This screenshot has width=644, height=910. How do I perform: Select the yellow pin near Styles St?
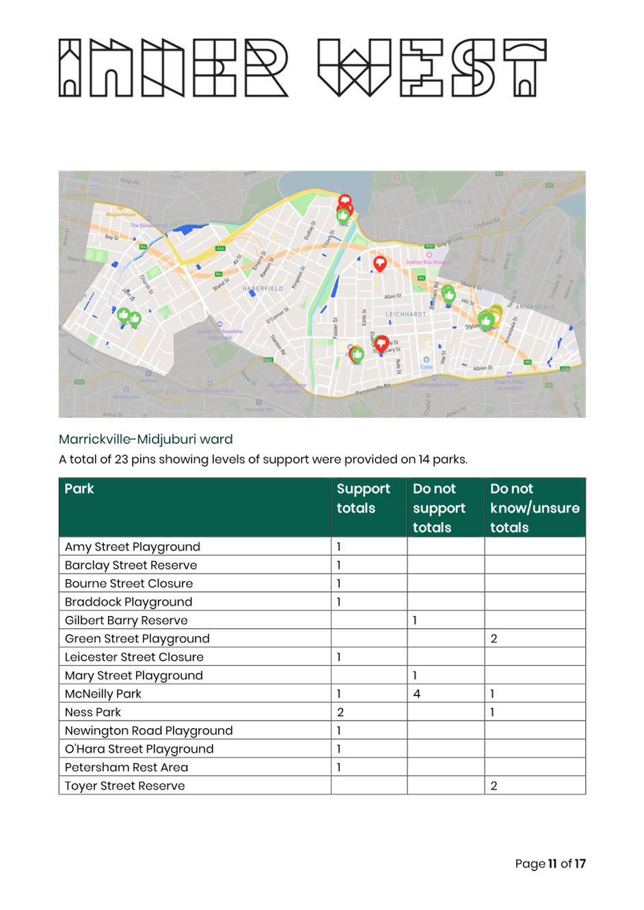496,315
